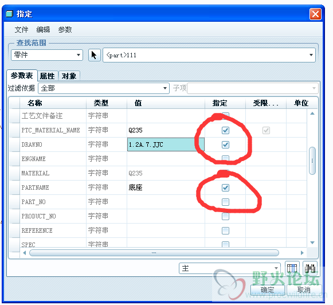Open the 零件 look-in type dropdown

pos(47,55)
